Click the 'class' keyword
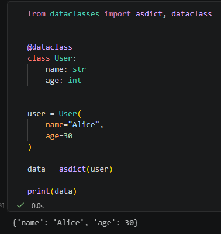 39,58
